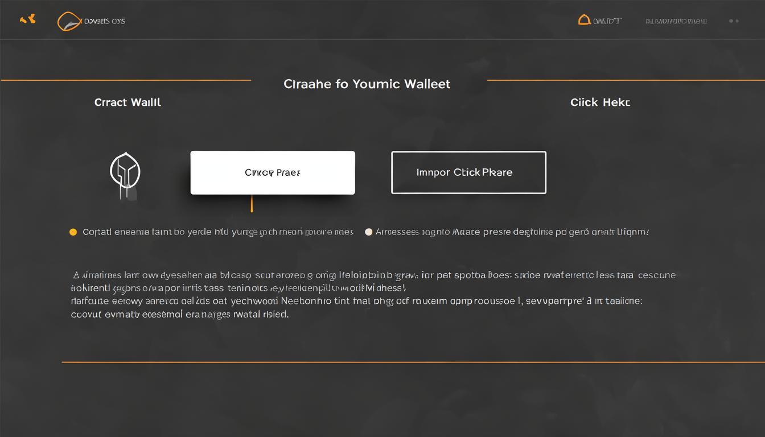This screenshot has height=437, width=765.
Task: Select the orange bullet beside Create description
Action: pos(73,232)
